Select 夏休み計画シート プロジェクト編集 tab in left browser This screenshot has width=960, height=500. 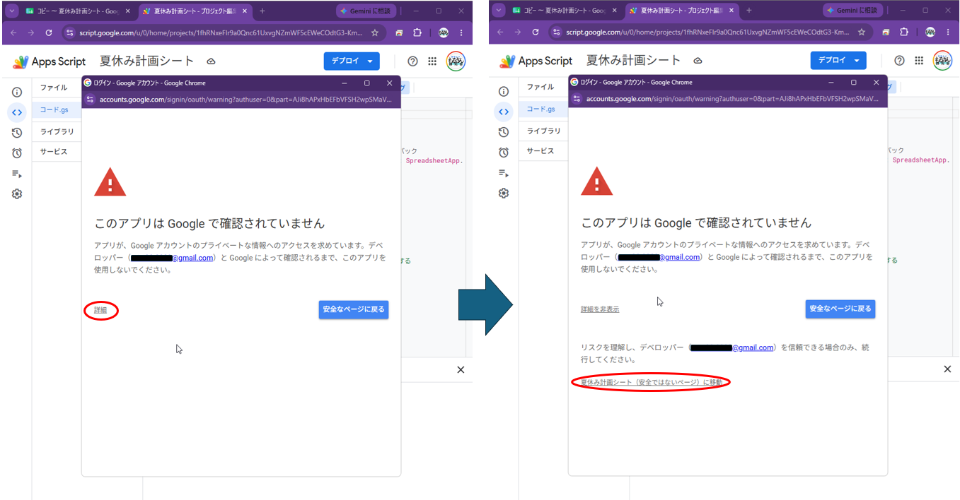pyautogui.click(x=194, y=11)
